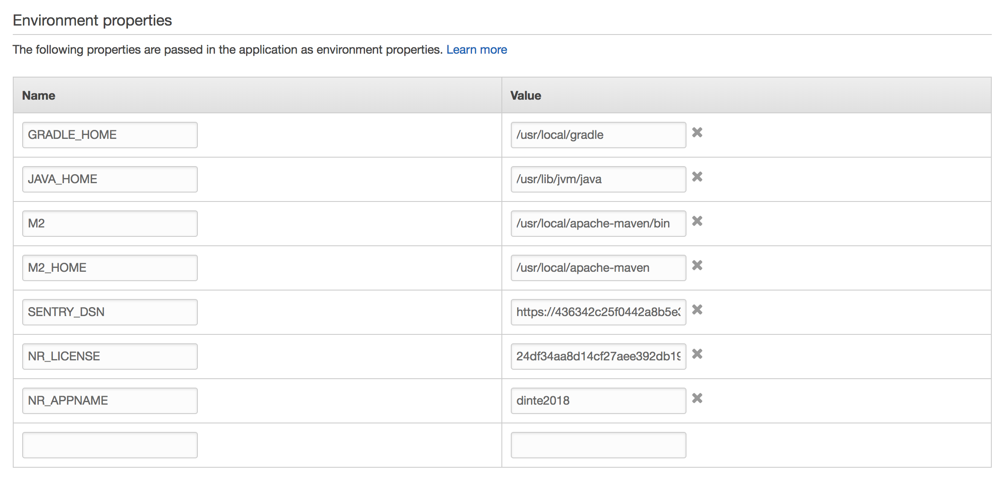Edit the dinte2018 value field
The image size is (1002, 489).
pos(598,401)
